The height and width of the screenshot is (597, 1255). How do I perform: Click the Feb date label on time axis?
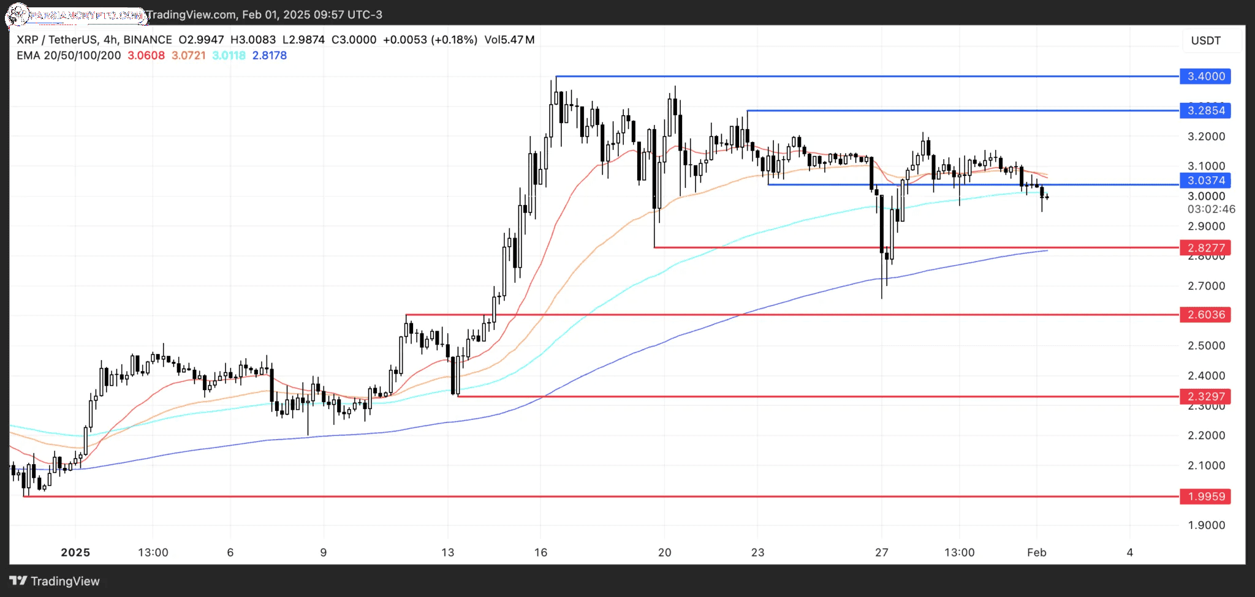tap(1037, 553)
